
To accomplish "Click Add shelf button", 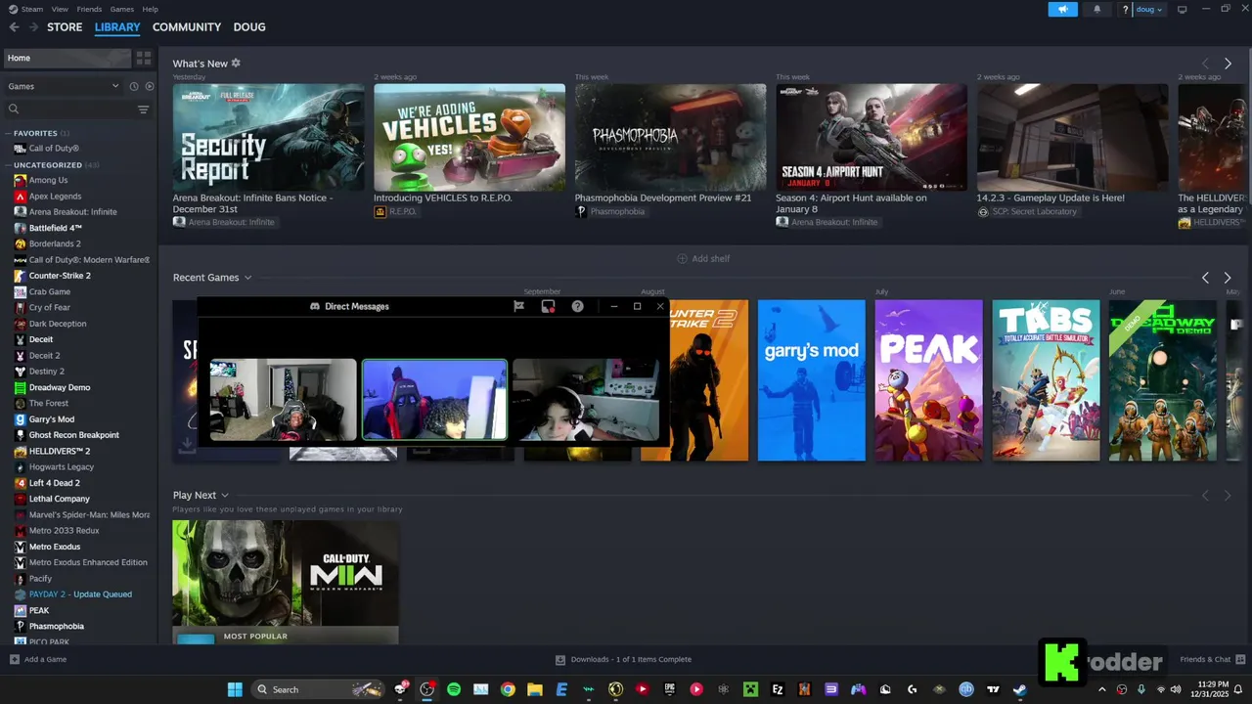I will [703, 259].
